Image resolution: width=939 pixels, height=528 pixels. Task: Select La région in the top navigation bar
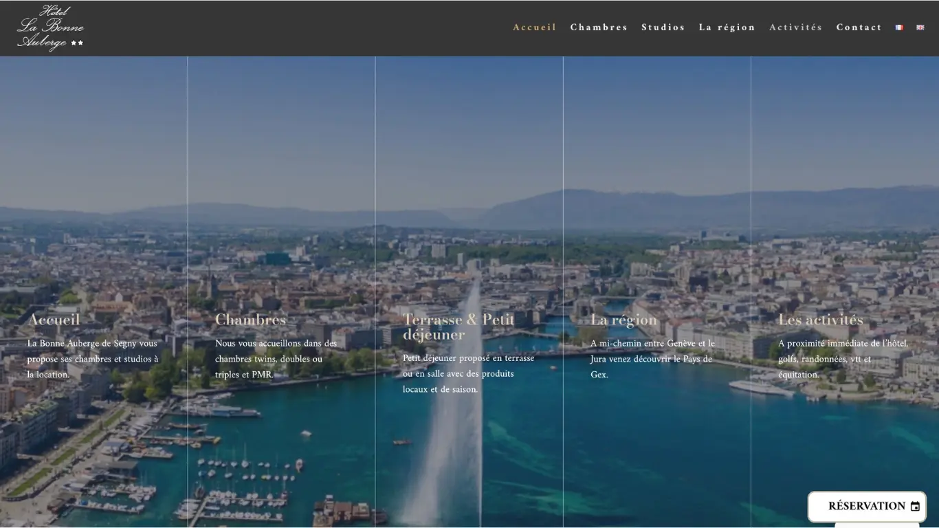click(727, 27)
